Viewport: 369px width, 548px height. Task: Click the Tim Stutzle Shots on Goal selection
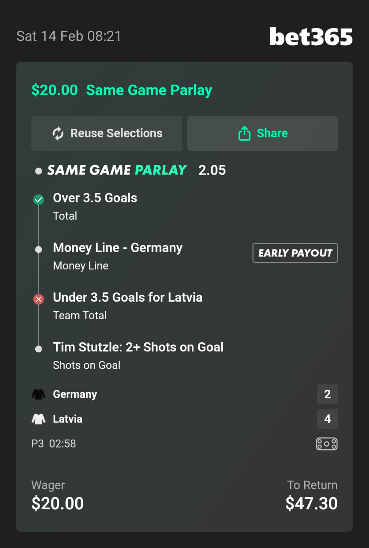[x=138, y=347]
